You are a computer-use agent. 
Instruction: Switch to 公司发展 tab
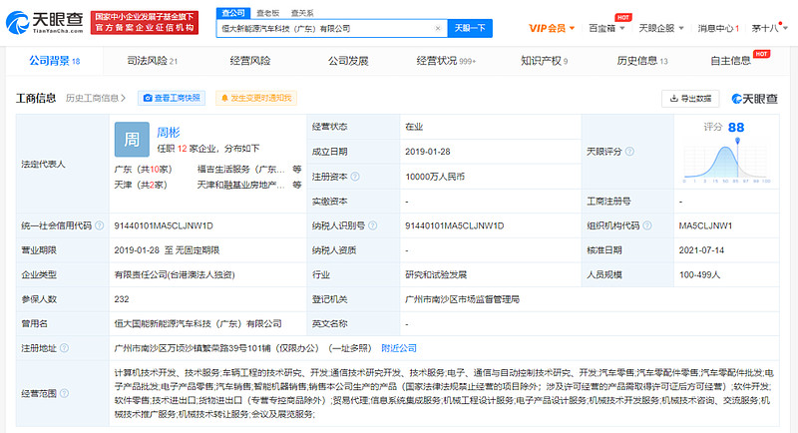pos(348,61)
